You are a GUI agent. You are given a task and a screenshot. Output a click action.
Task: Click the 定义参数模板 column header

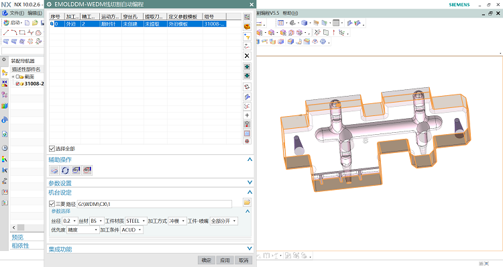[x=185, y=16]
